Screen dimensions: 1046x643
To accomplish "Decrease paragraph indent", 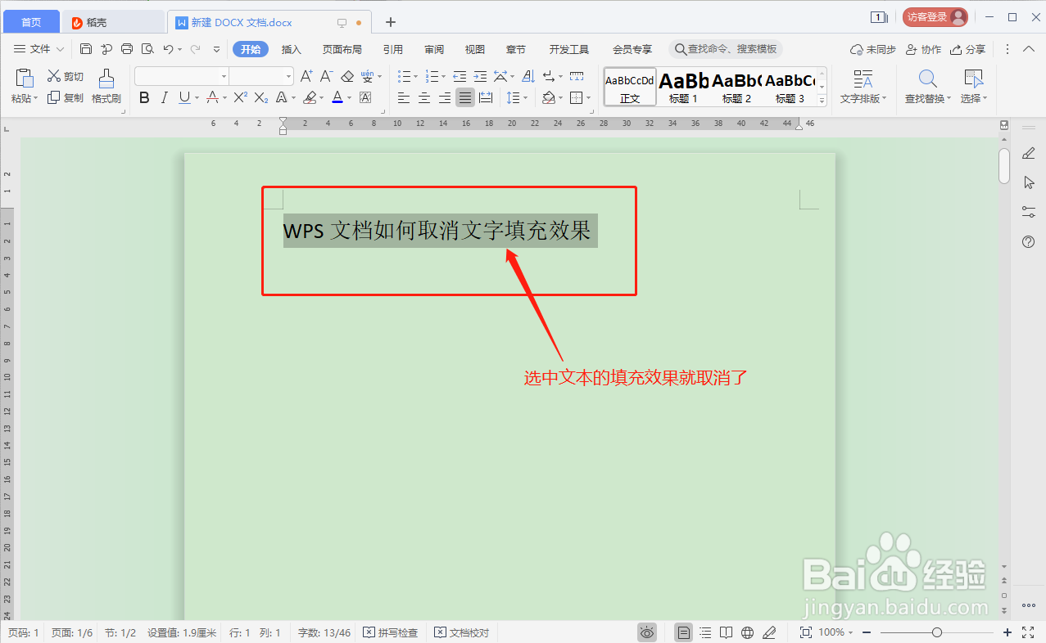I will [x=460, y=76].
